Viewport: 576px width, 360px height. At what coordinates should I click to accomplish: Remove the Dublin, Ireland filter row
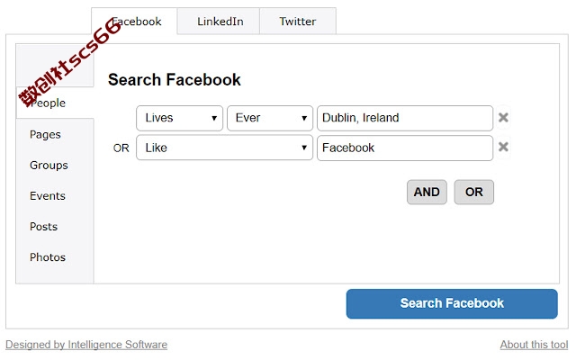503,118
